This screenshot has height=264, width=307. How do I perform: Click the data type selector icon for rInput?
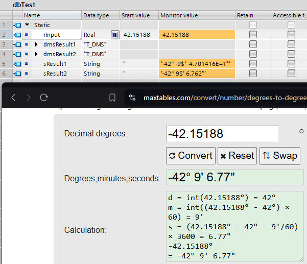115,35
